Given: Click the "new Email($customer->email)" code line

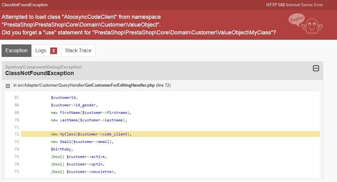Looking at the screenshot, I should point(82,142).
